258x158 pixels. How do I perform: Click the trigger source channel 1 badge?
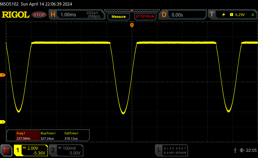click(x=232, y=15)
